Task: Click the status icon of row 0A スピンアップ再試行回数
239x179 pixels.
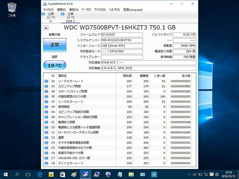Action: pyautogui.click(x=46, y=112)
